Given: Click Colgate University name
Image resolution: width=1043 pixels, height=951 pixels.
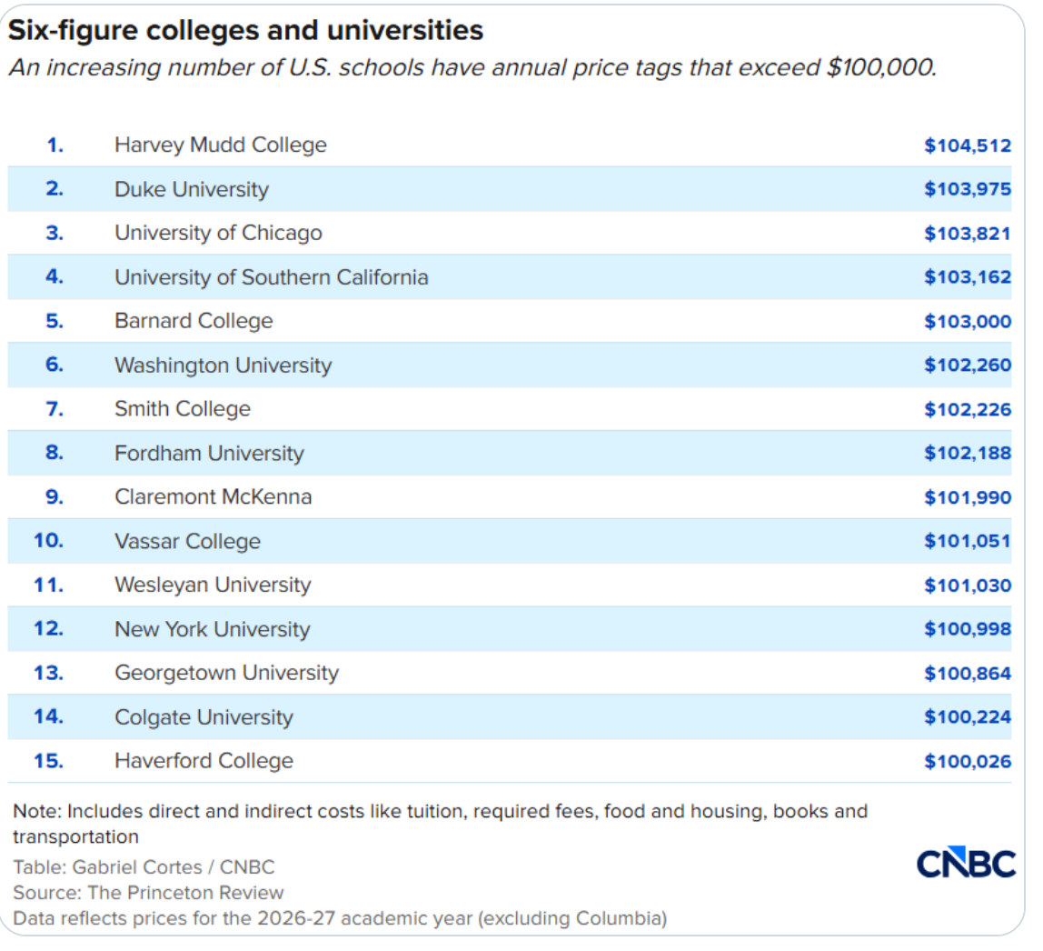Looking at the screenshot, I should pyautogui.click(x=204, y=716).
